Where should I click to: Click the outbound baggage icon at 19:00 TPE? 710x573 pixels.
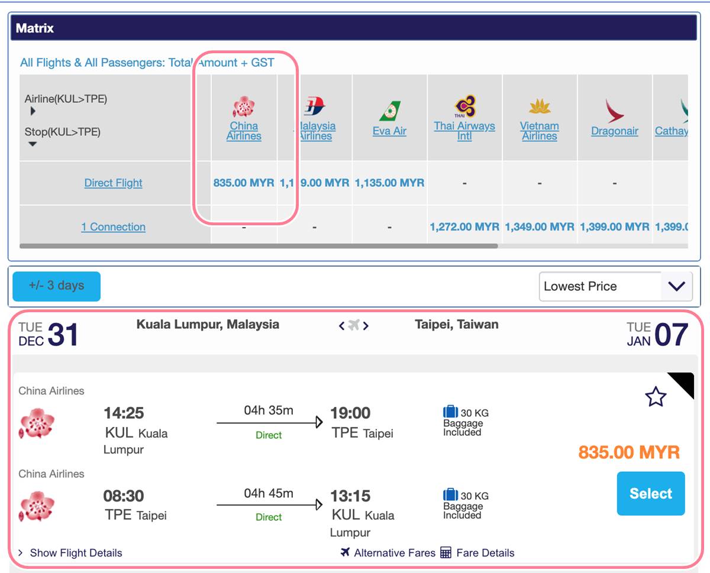click(450, 412)
